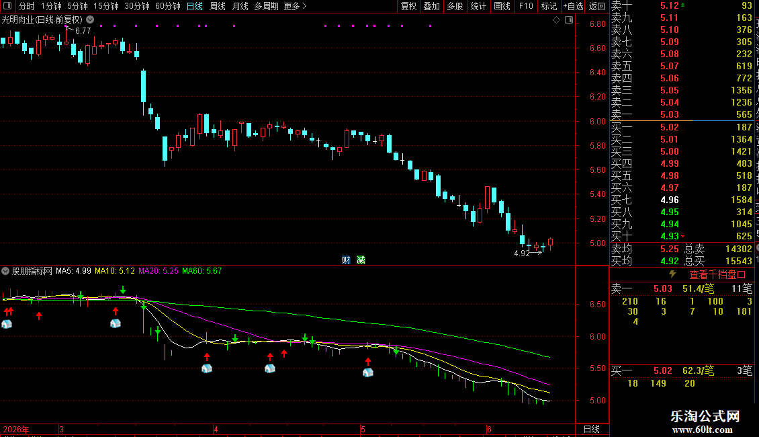
Task: Switch to the 月线 monthly chart
Action: (x=240, y=6)
